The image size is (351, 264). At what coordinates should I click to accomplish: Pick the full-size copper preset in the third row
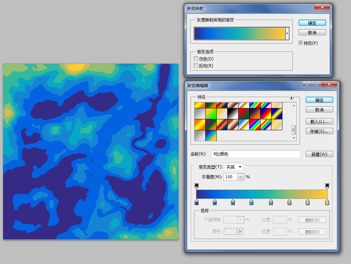point(233,124)
